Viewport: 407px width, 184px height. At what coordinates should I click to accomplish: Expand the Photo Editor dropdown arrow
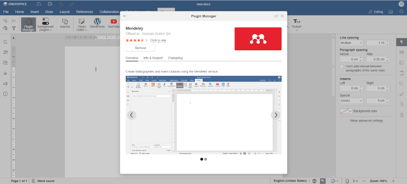pyautogui.click(x=86, y=30)
